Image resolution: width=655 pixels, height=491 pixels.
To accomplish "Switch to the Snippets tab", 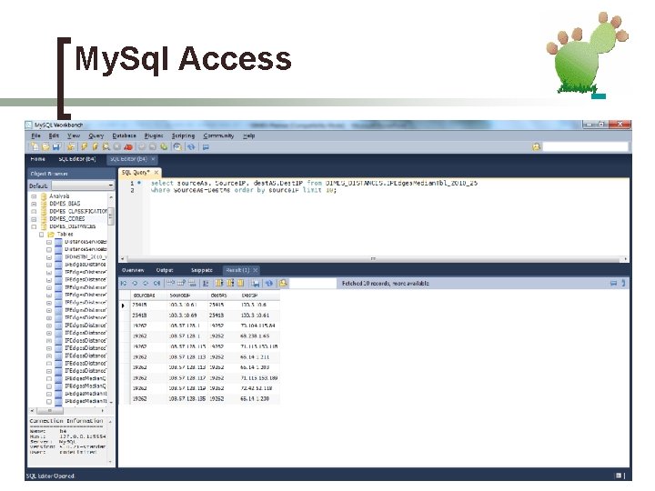I will 202,270.
